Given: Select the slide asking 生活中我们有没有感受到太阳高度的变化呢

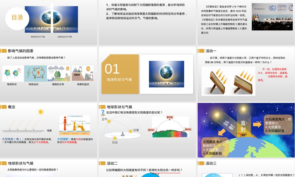Looking at the screenshot, I should [x=147, y=130].
